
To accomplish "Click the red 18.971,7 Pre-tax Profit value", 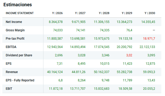I will point(149,39).
